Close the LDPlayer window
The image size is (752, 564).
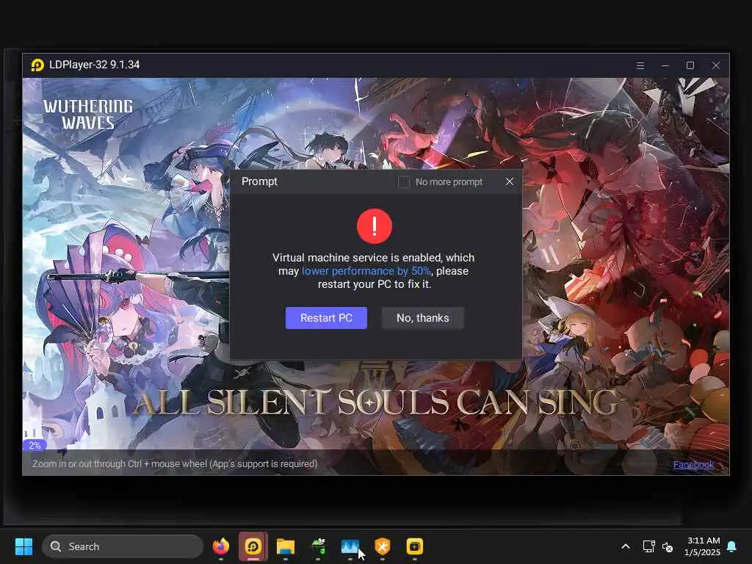(x=715, y=65)
